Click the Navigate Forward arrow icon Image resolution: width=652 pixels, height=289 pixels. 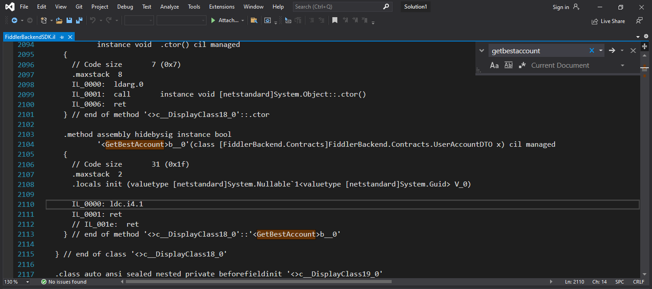tap(30, 20)
